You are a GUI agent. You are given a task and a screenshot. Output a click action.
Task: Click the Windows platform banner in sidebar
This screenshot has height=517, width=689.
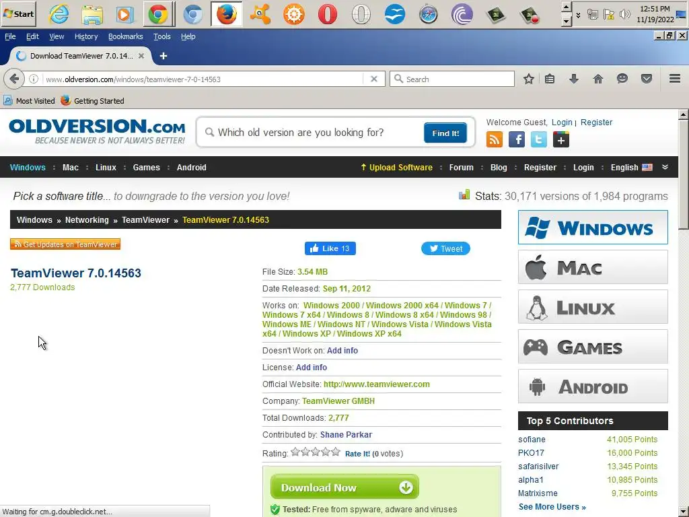(x=593, y=228)
